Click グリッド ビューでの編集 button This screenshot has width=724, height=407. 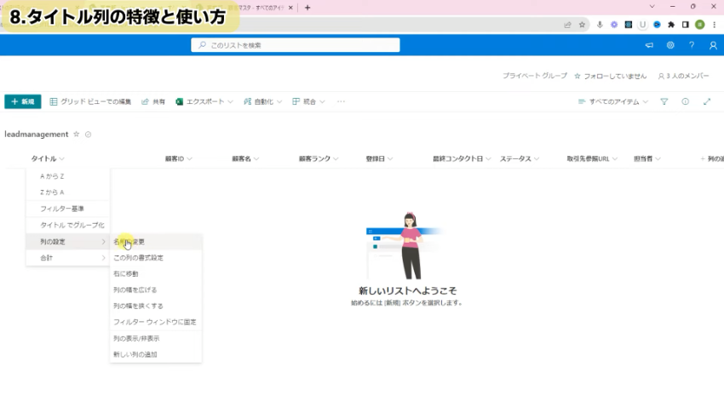point(90,101)
